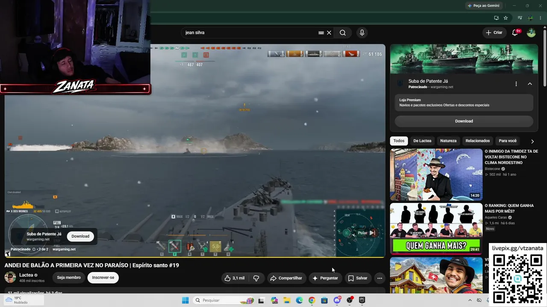
Task: Bookmark this page with the star icon
Action: point(506,18)
